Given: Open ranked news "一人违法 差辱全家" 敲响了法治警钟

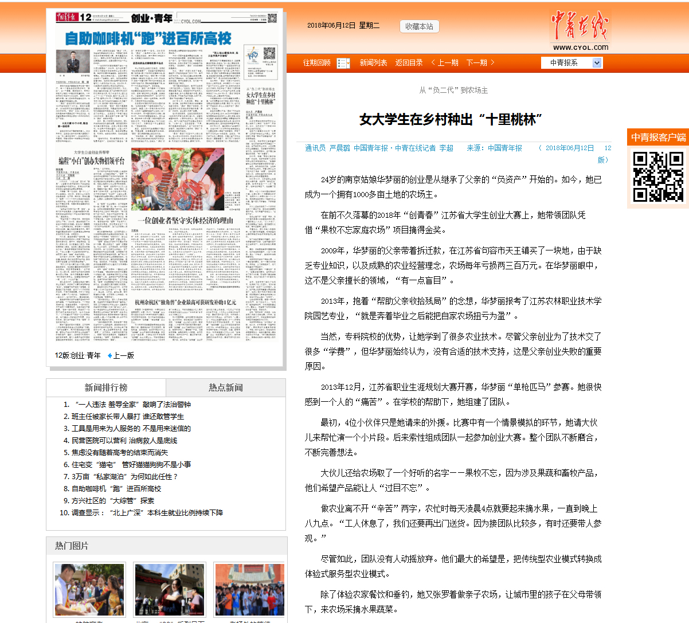Looking at the screenshot, I should (131, 404).
